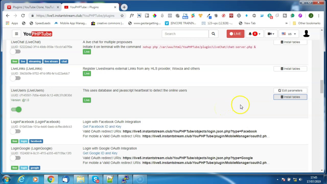
Task: Click Edit parameters for LiveUsers
Action: (x=290, y=90)
